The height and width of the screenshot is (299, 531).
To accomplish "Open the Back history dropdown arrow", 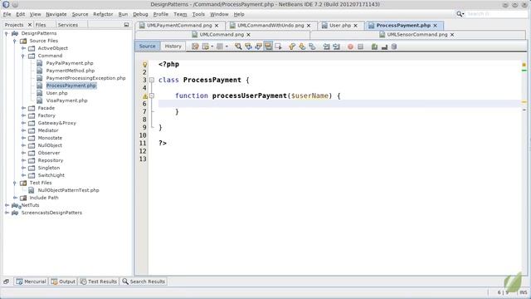I will click(x=212, y=47).
